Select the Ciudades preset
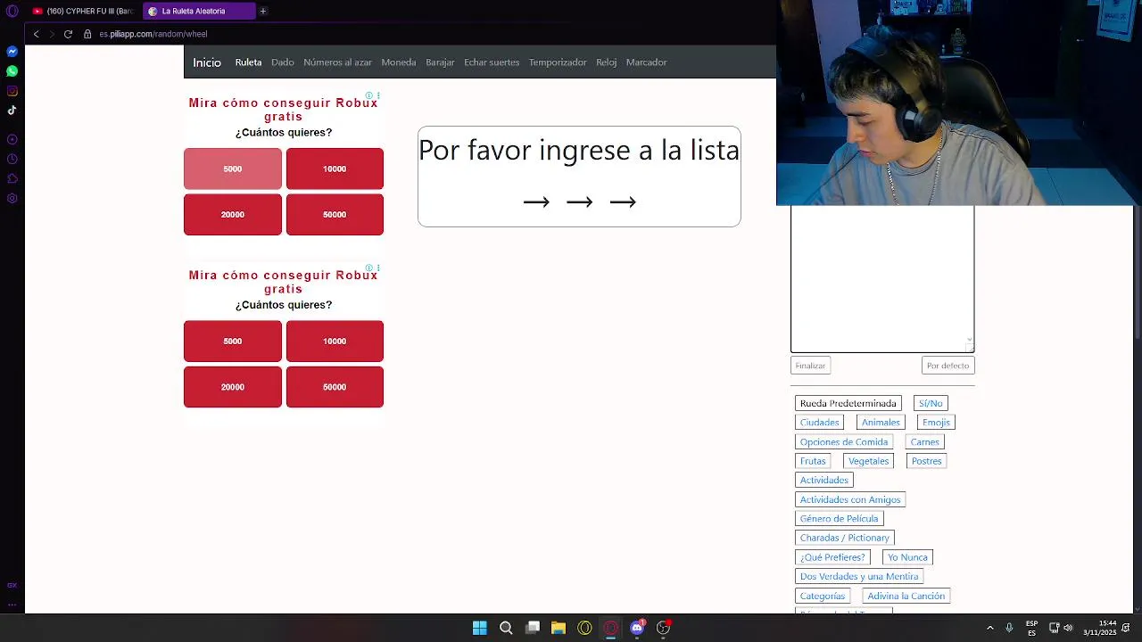Viewport: 1142px width, 642px height. coord(820,423)
